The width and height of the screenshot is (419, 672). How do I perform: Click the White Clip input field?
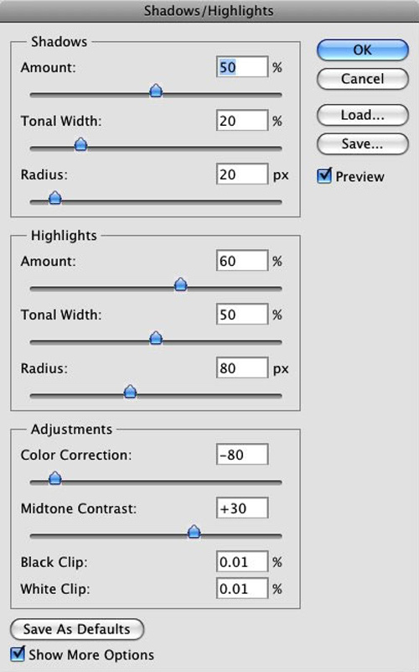pyautogui.click(x=242, y=588)
